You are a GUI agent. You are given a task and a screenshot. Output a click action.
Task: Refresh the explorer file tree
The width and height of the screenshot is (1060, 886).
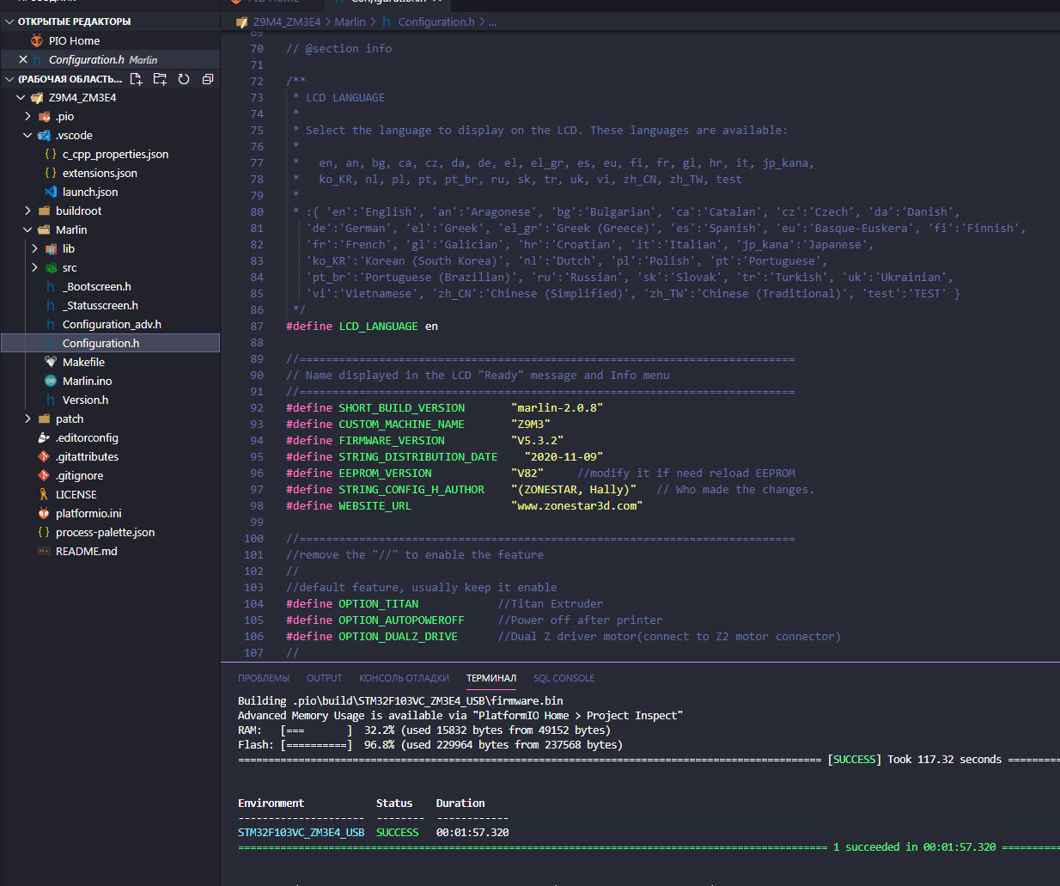[x=184, y=79]
